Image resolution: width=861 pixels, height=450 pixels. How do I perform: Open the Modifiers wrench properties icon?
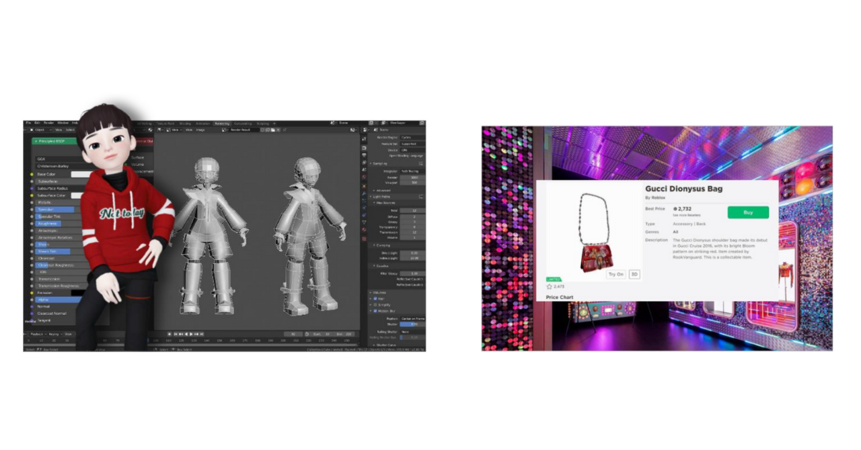coord(364,193)
